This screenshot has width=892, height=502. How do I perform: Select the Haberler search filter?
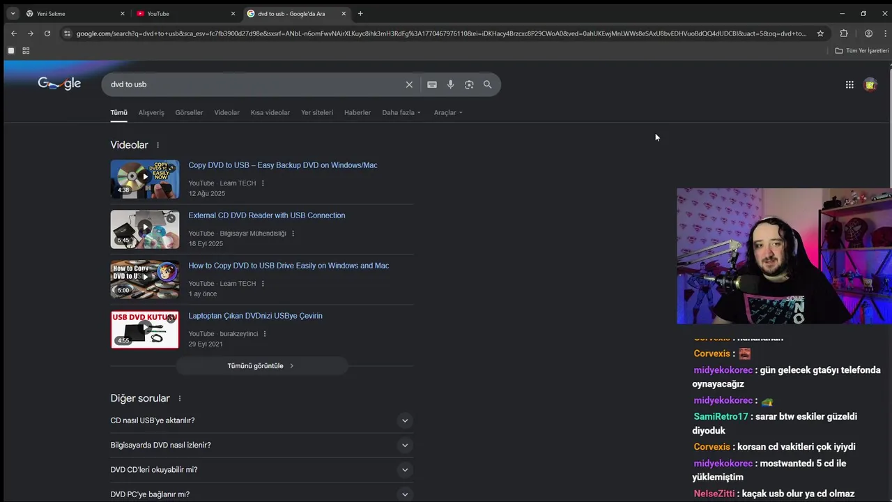(357, 112)
